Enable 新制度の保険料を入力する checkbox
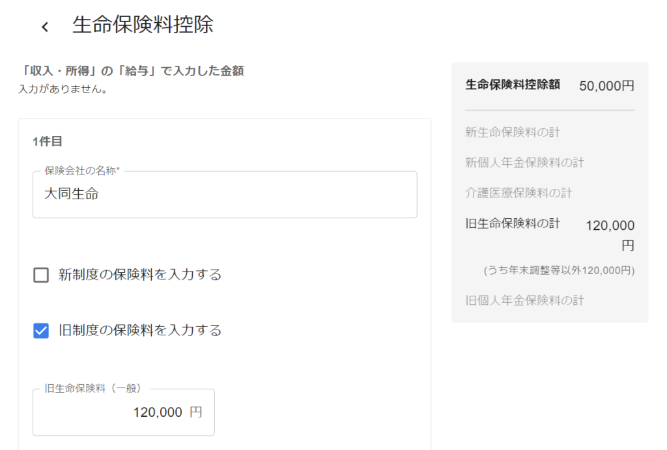Screen dimensions: 667x450 41,275
